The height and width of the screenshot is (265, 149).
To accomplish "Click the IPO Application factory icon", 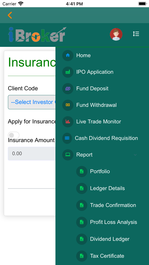I will [68, 72].
